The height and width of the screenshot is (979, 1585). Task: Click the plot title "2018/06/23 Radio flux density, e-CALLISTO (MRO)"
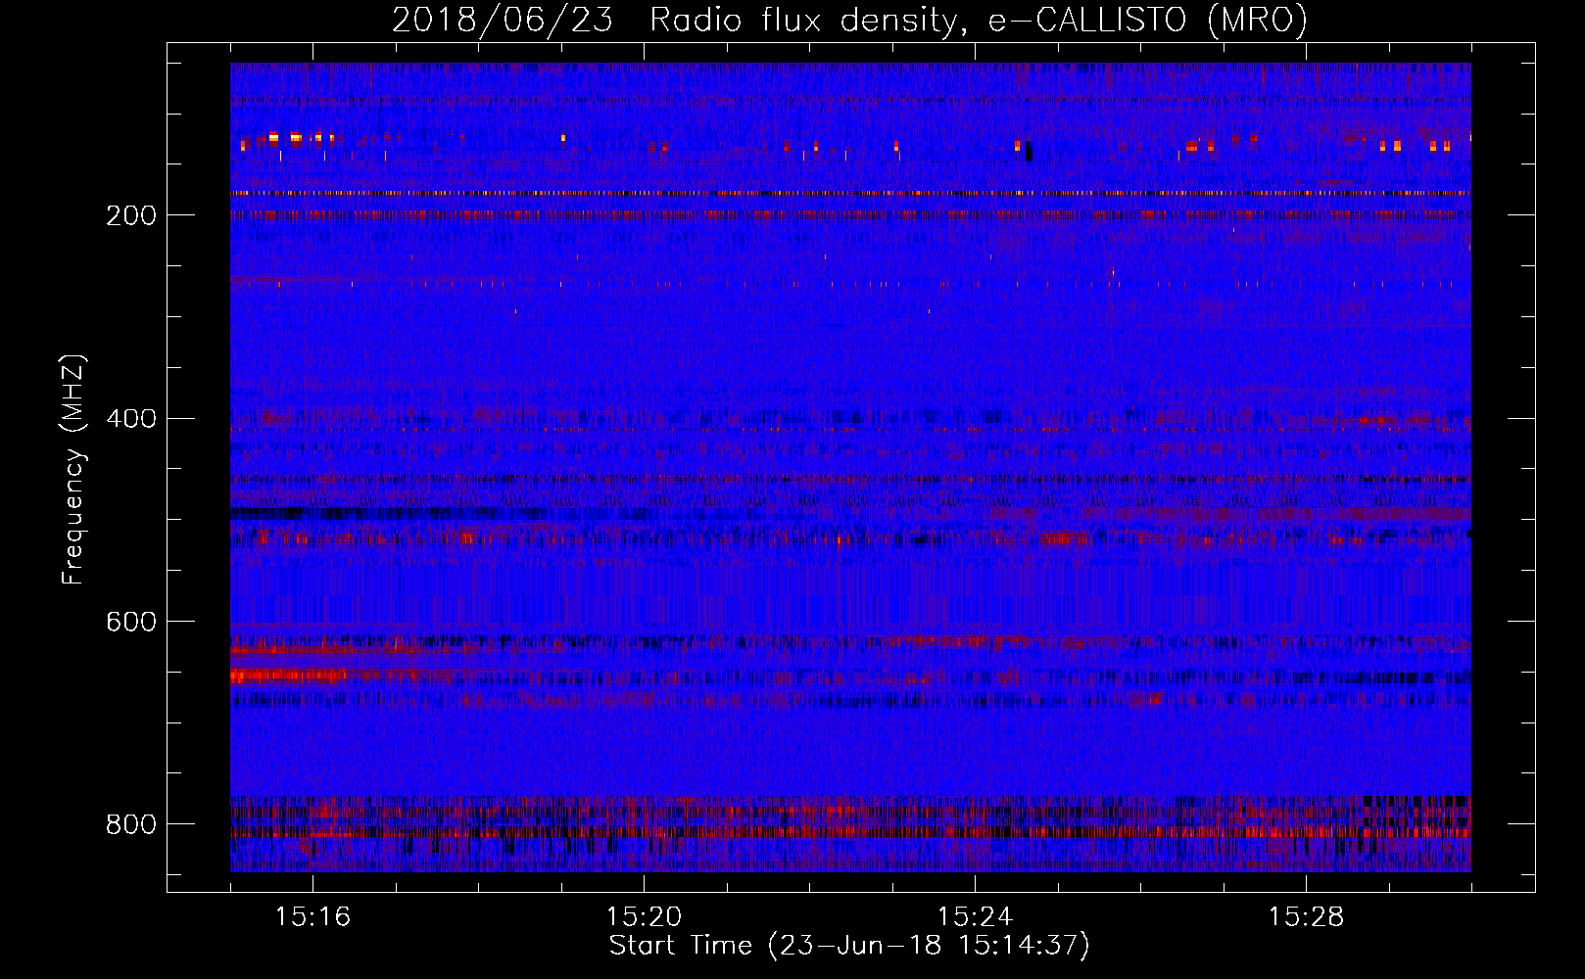[849, 20]
